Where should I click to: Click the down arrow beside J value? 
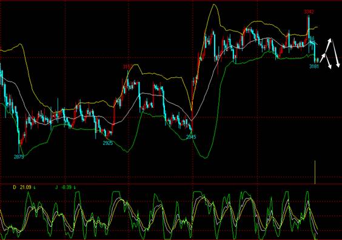point(75,187)
